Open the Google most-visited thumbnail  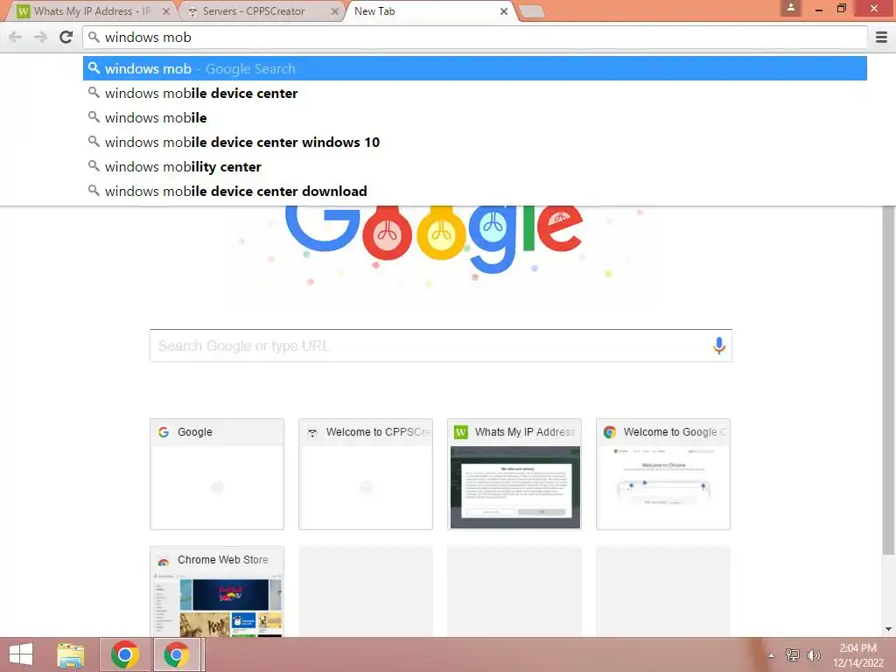coord(217,473)
